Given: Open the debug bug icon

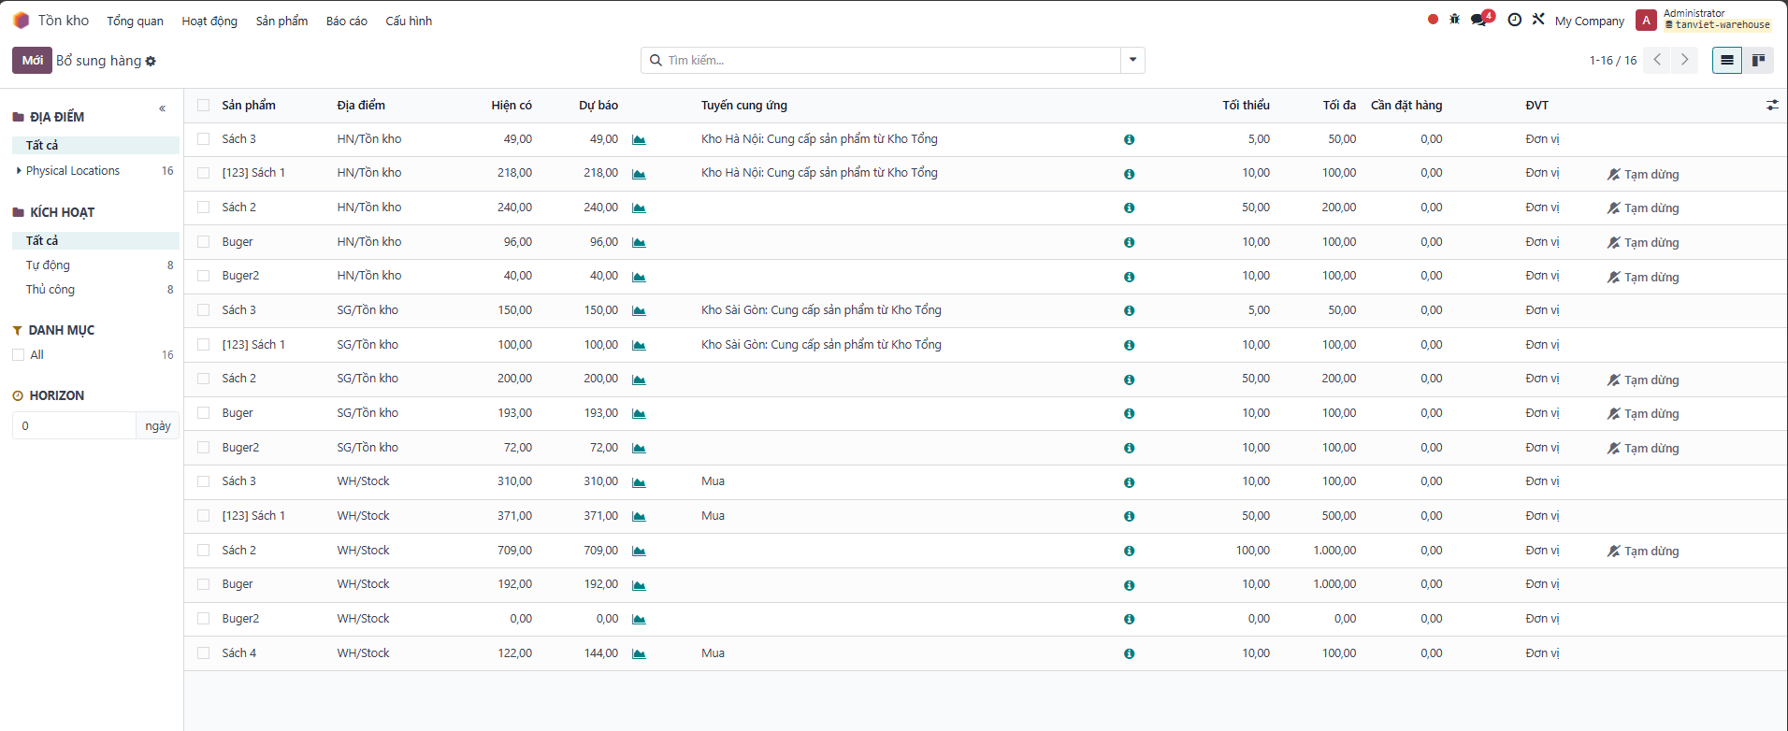Looking at the screenshot, I should (x=1454, y=20).
